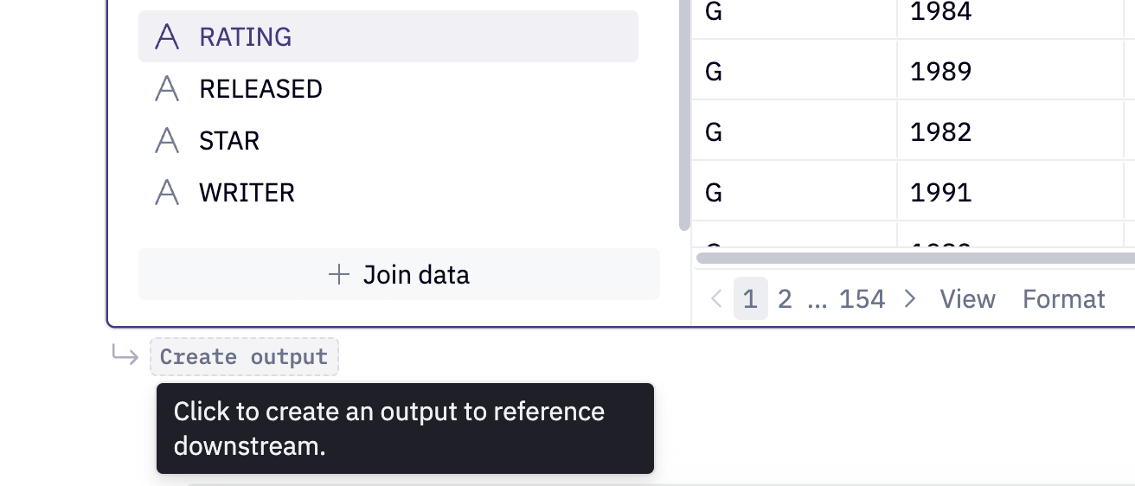
Task: Select the RELEASED column name
Action: [260, 89]
